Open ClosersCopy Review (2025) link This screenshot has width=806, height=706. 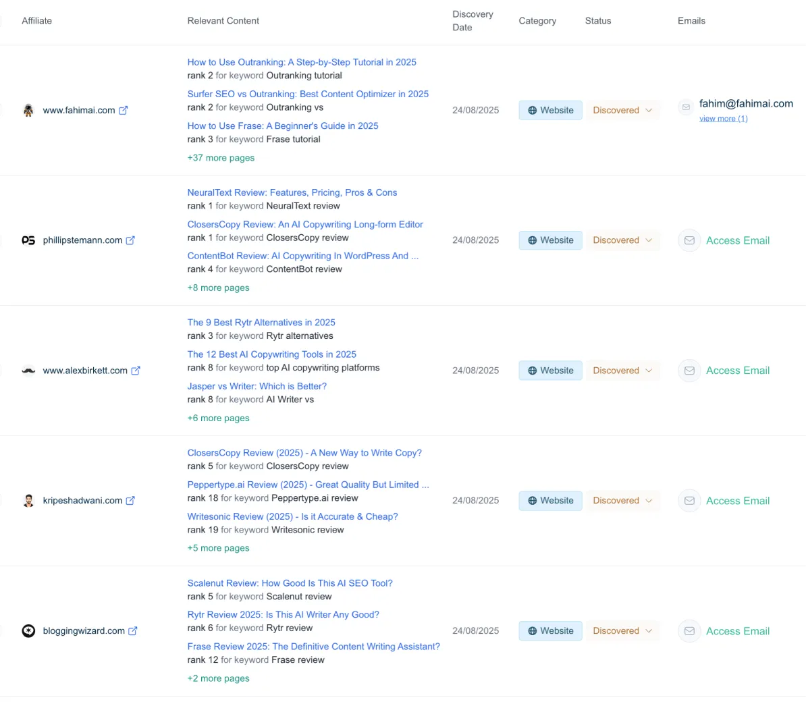click(304, 453)
